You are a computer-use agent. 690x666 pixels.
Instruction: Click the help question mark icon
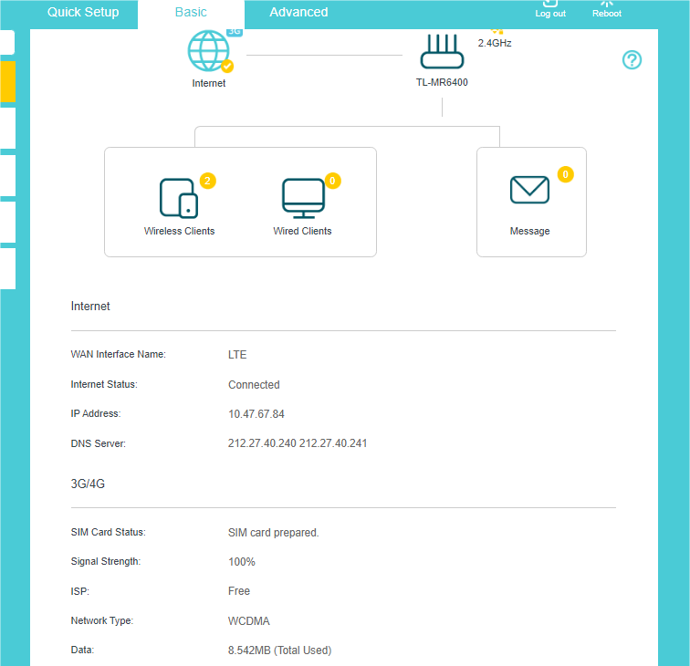coord(632,60)
